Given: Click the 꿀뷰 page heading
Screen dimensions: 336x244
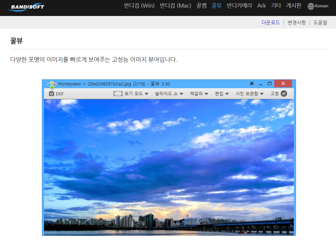Looking at the screenshot, I should (x=16, y=41).
